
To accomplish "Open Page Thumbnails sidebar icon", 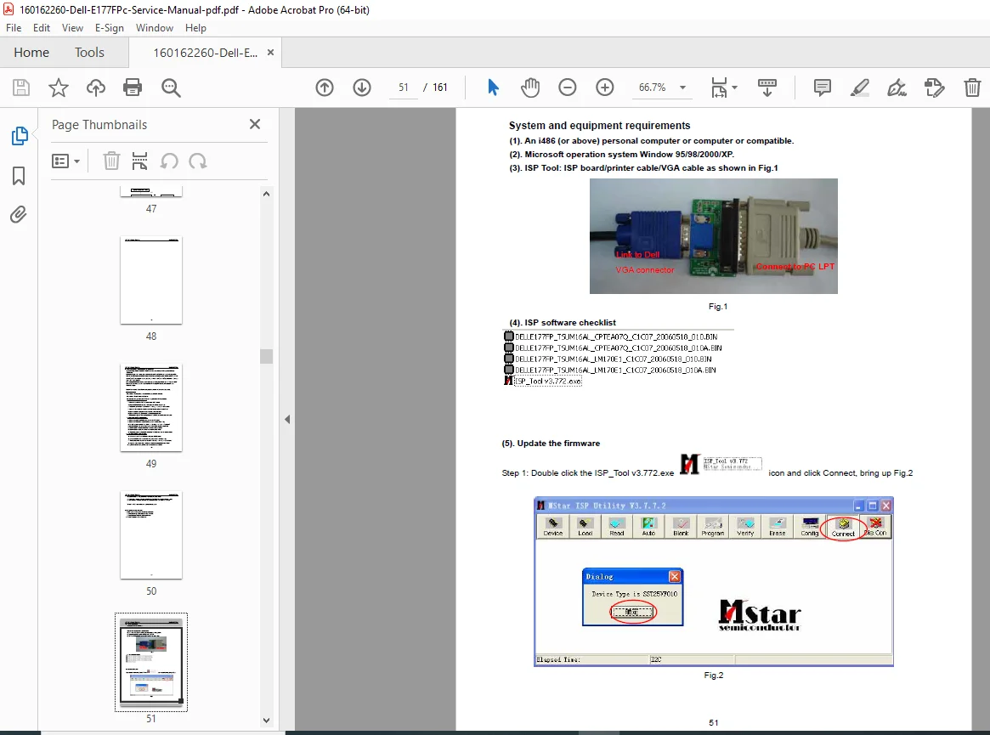I will (x=20, y=135).
